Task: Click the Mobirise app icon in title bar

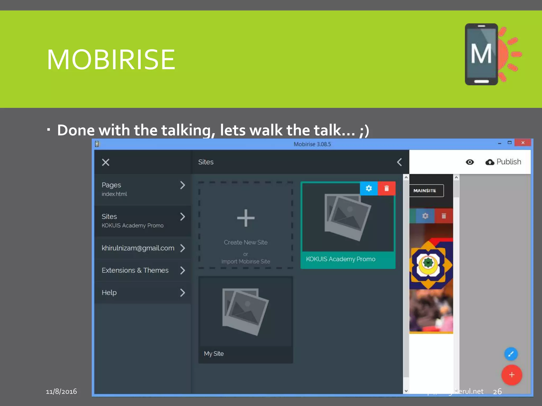Action: tap(97, 144)
